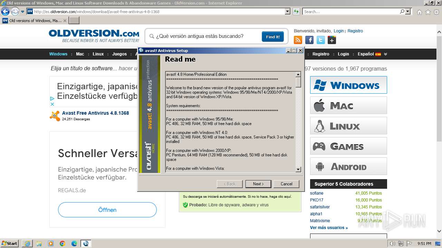Viewport: 442px width, 248px height.
Task: Click the Registro link in header
Action: [x=355, y=31]
